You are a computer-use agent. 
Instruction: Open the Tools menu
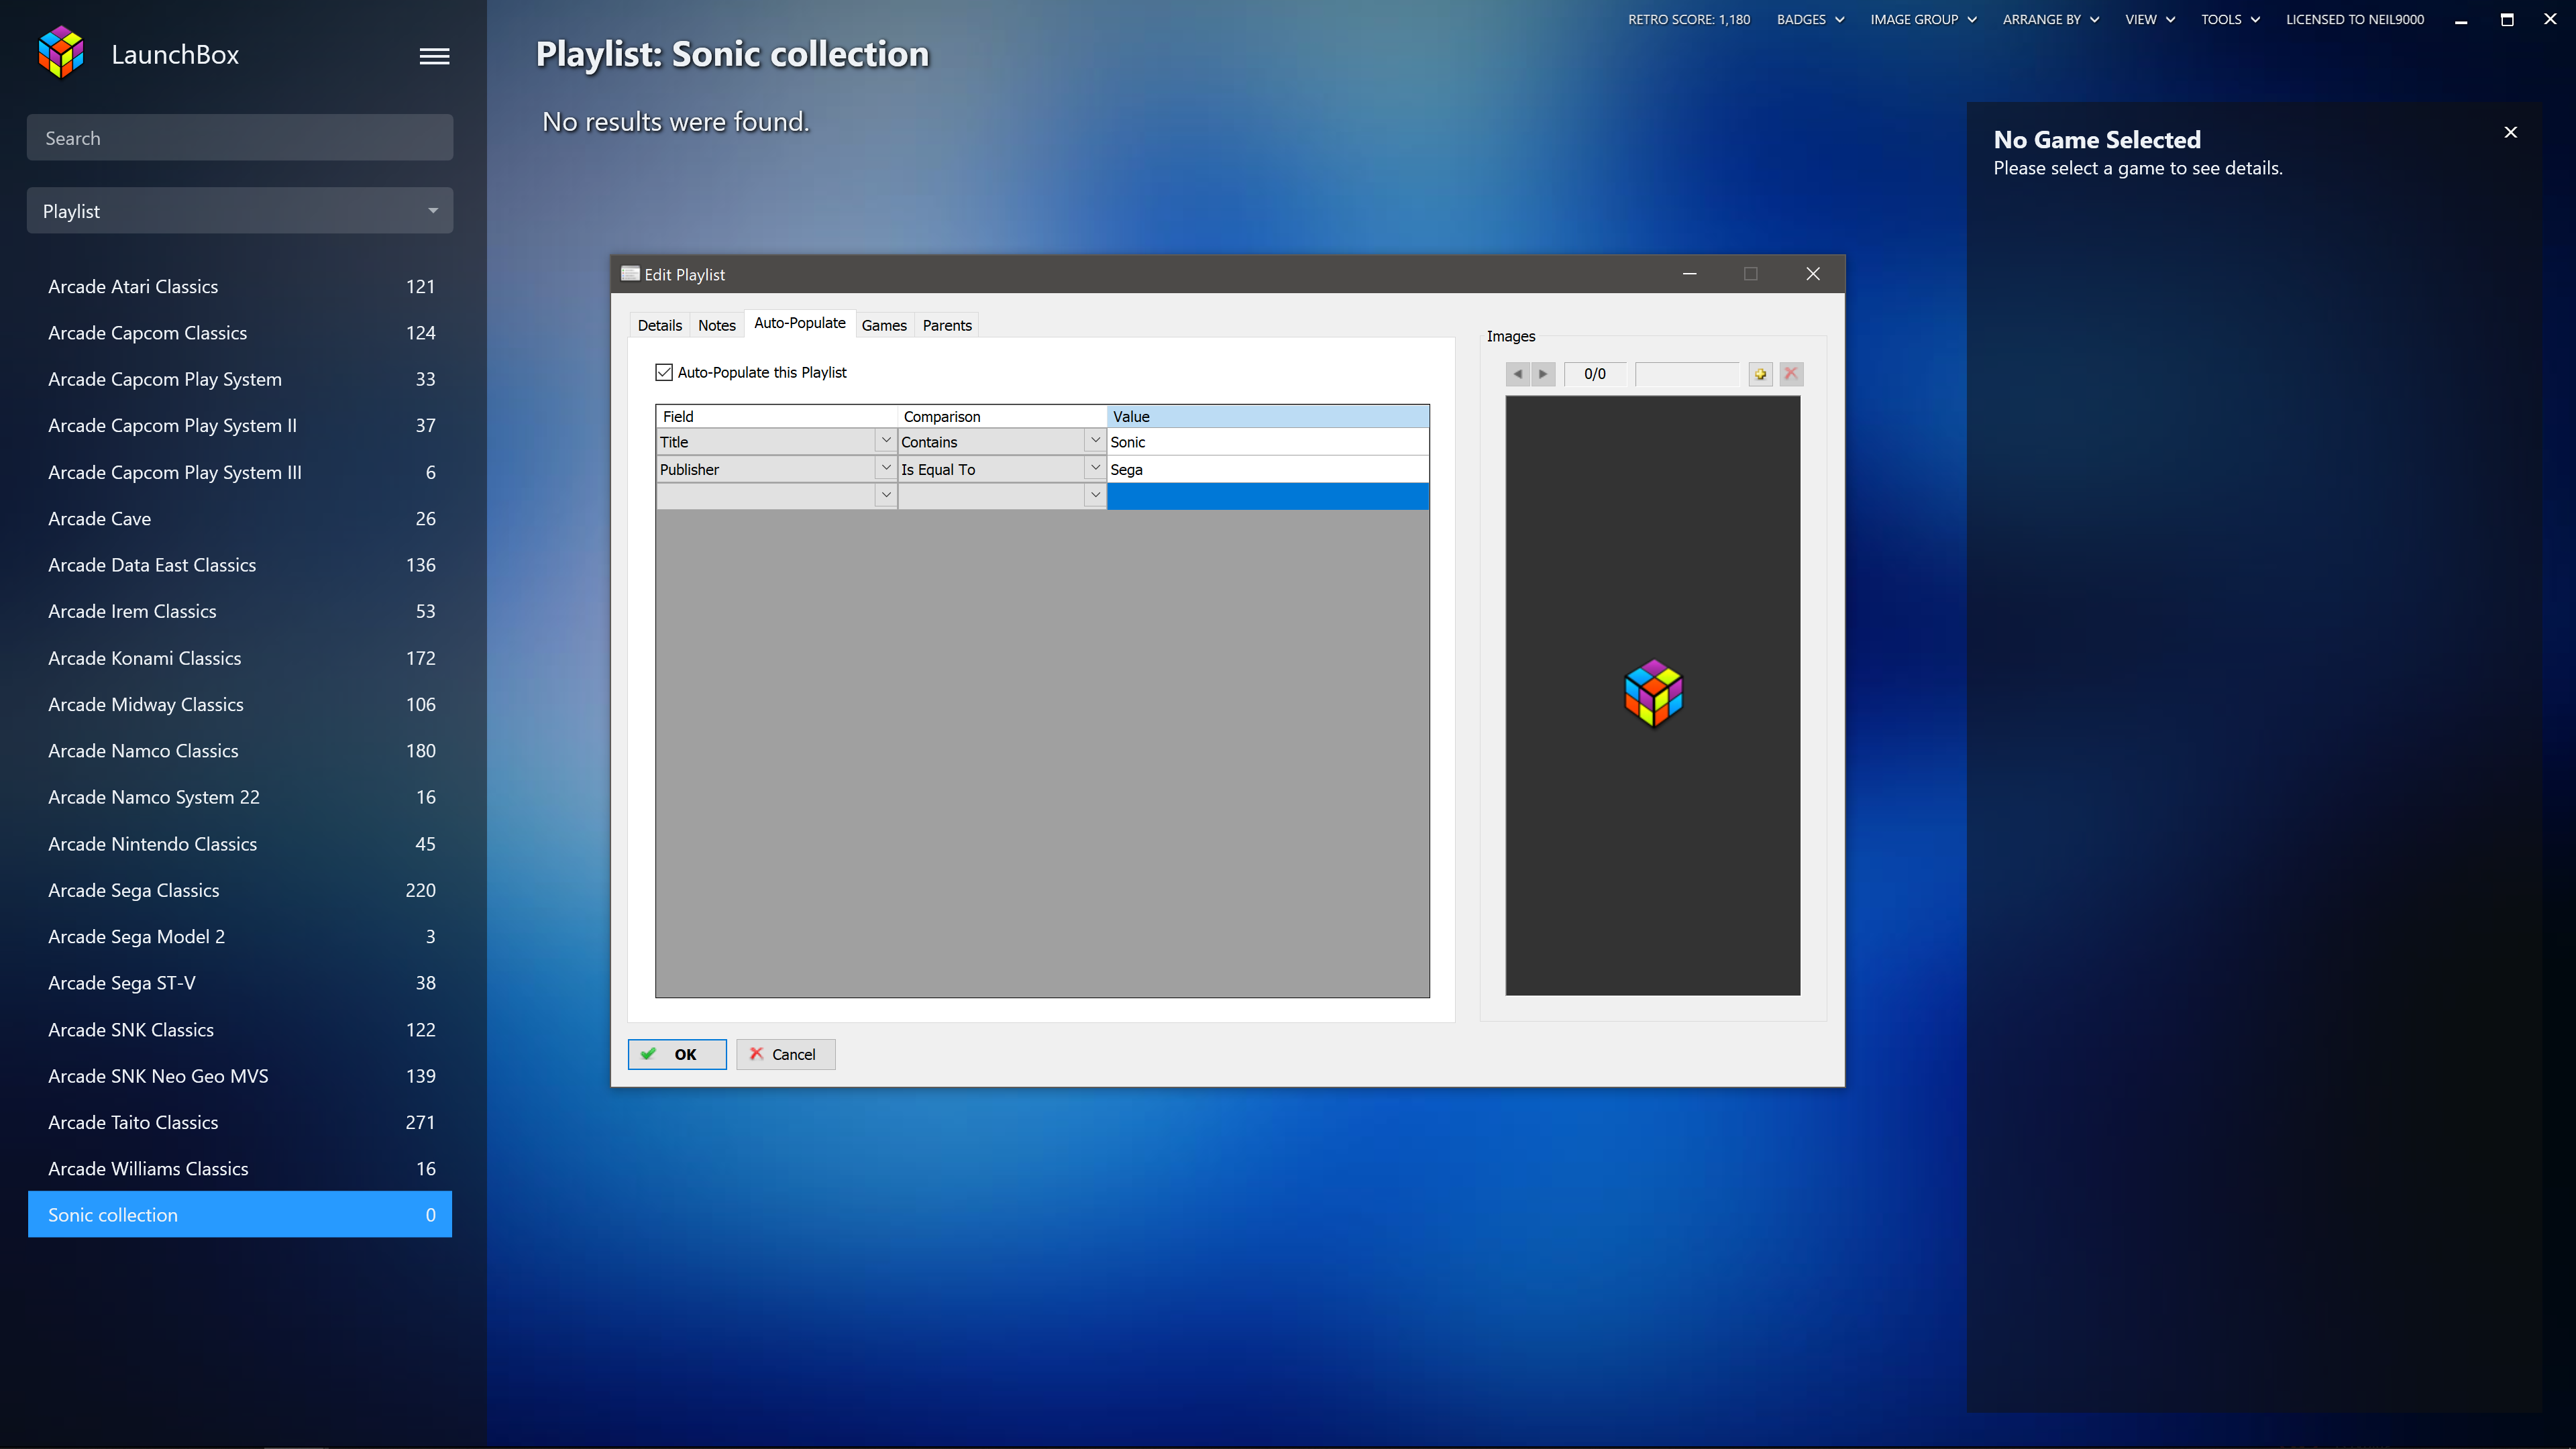tap(2230, 19)
